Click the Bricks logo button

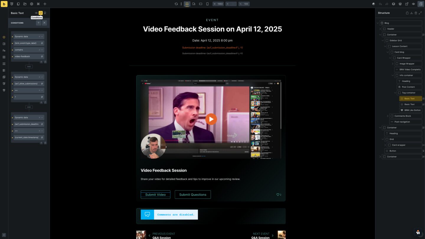pyautogui.click(x=4, y=4)
